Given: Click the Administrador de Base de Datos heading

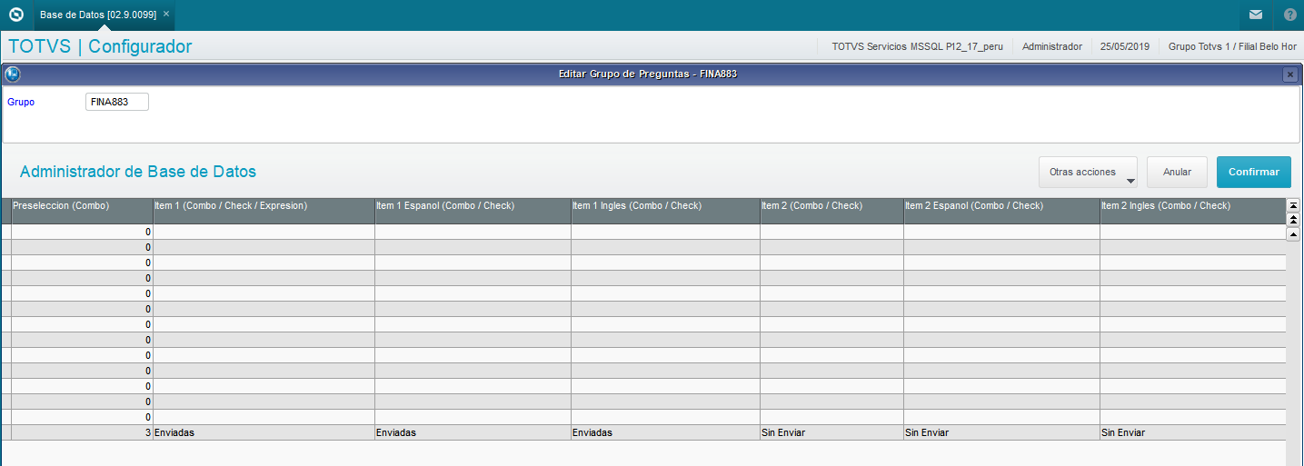Looking at the screenshot, I should pos(138,171).
